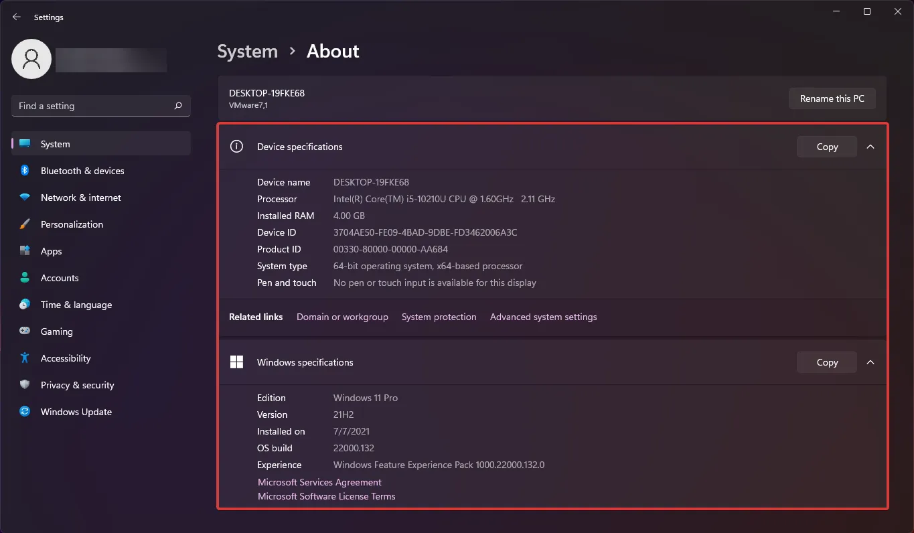Click the Rename this PC button
Screen dimensions: 914x533
pyautogui.click(x=832, y=98)
